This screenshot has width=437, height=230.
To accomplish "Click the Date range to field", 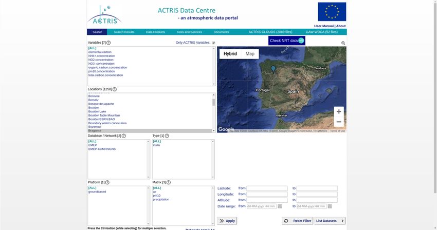I will tap(312, 206).
